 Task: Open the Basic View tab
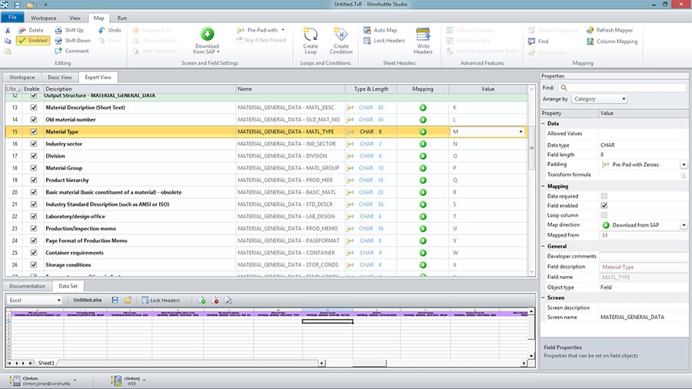click(59, 77)
